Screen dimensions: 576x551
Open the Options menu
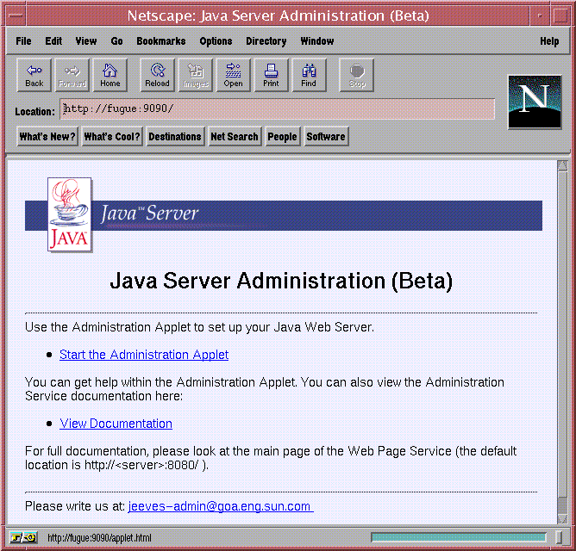point(216,41)
